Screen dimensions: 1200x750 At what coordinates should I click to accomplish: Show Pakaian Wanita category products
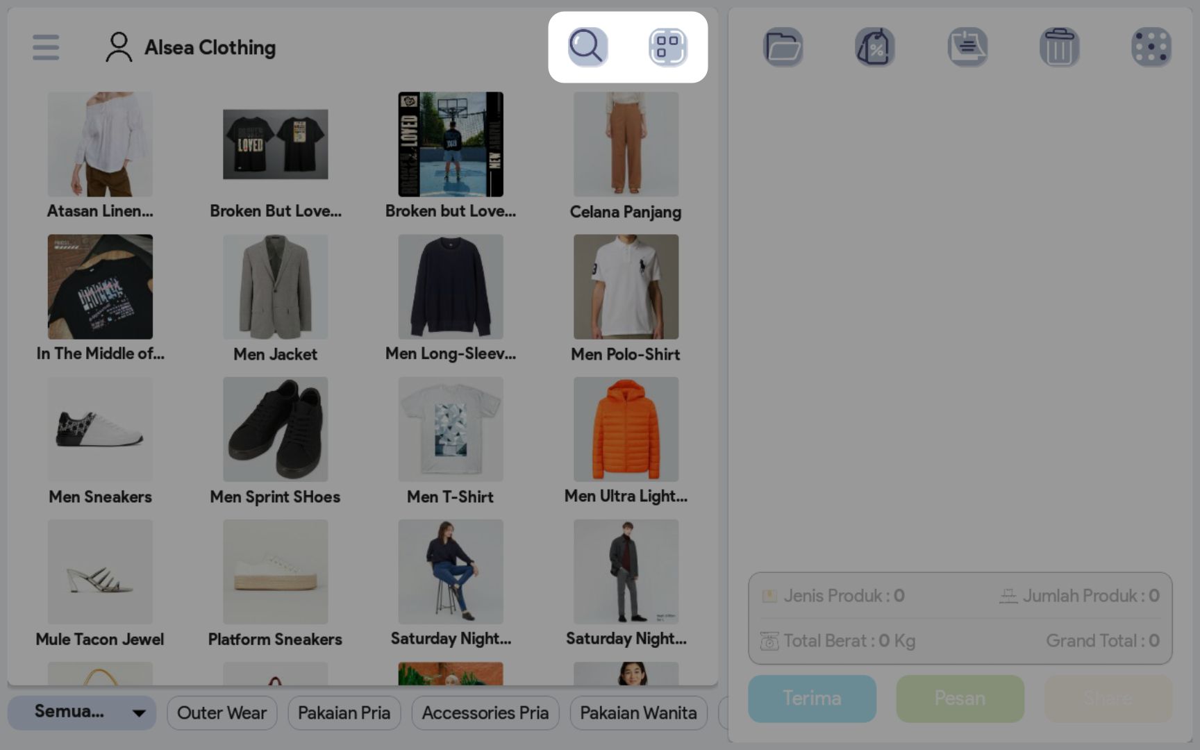click(x=638, y=712)
